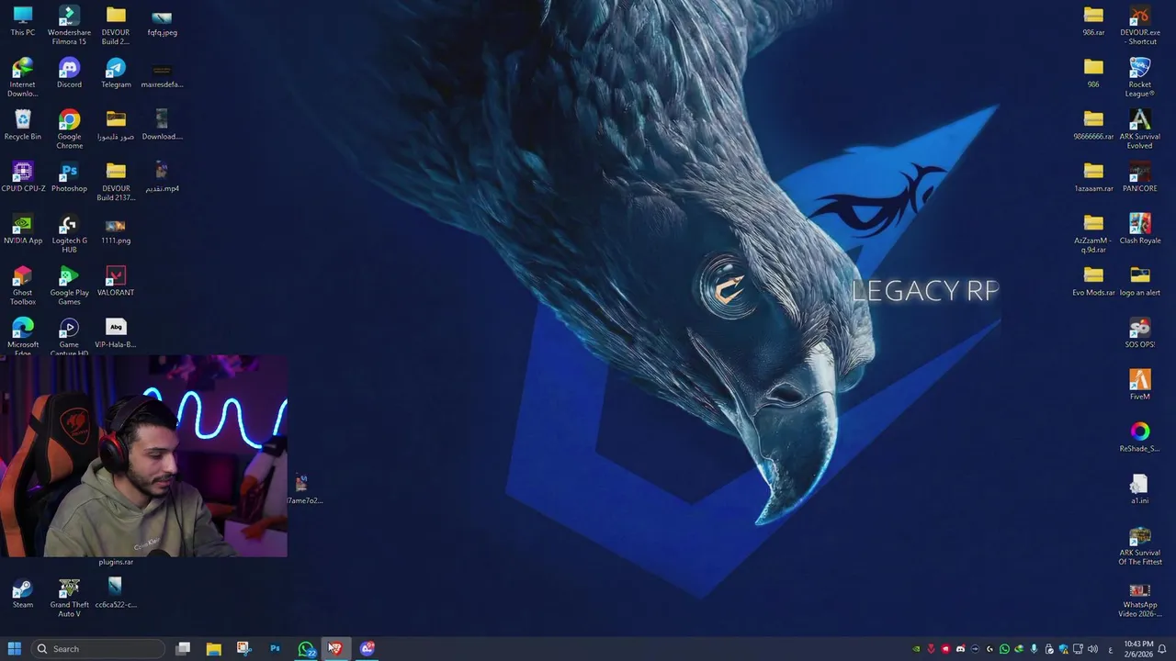Select the VALORANT desktop shortcut

point(116,282)
